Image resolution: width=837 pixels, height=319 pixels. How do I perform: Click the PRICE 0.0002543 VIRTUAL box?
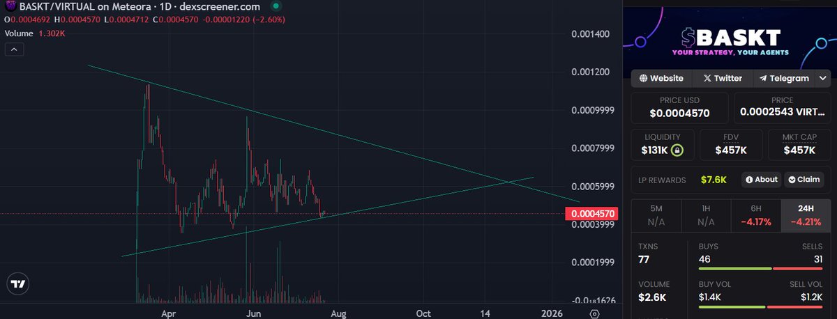783,107
